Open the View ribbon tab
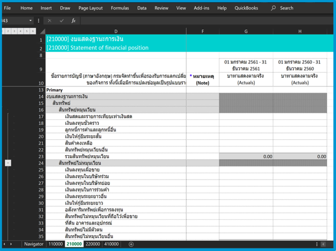Image resolution: width=336 pixels, height=251 pixels. [x=181, y=8]
